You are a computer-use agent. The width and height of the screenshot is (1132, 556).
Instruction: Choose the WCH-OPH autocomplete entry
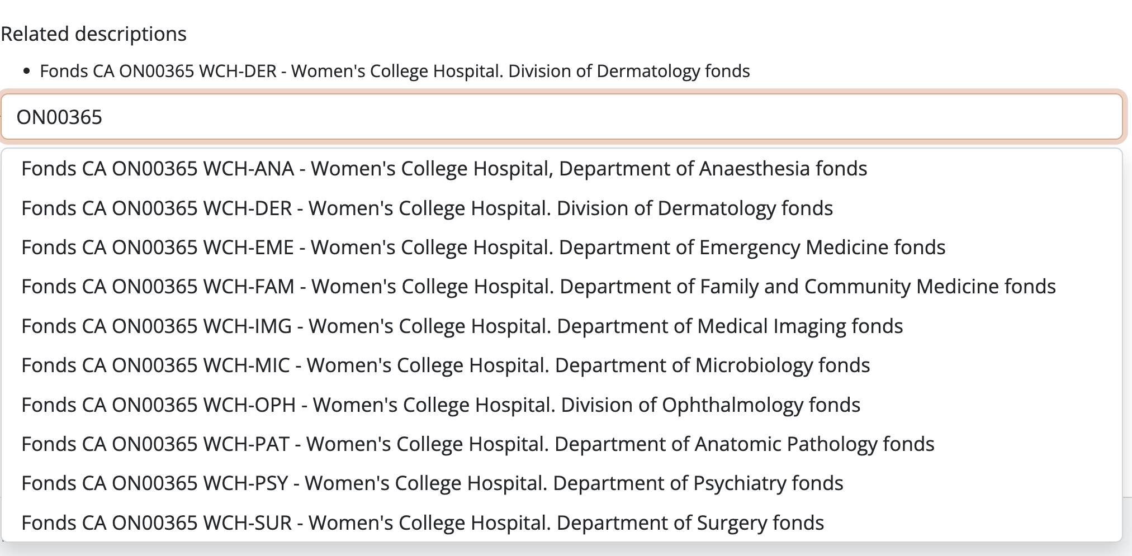point(441,405)
